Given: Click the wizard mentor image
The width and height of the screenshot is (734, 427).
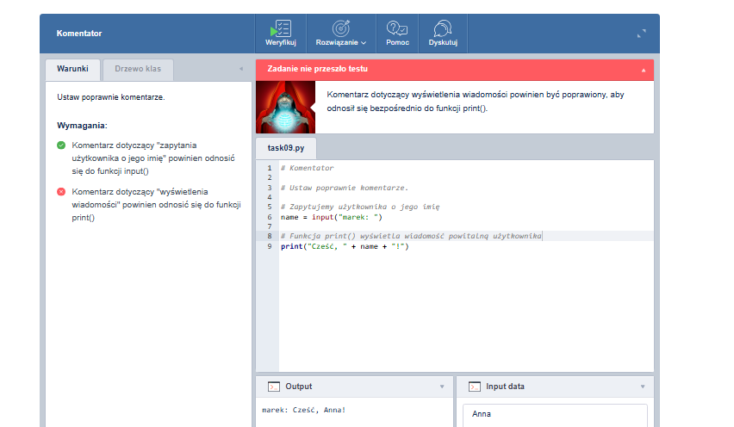Looking at the screenshot, I should click(283, 108).
